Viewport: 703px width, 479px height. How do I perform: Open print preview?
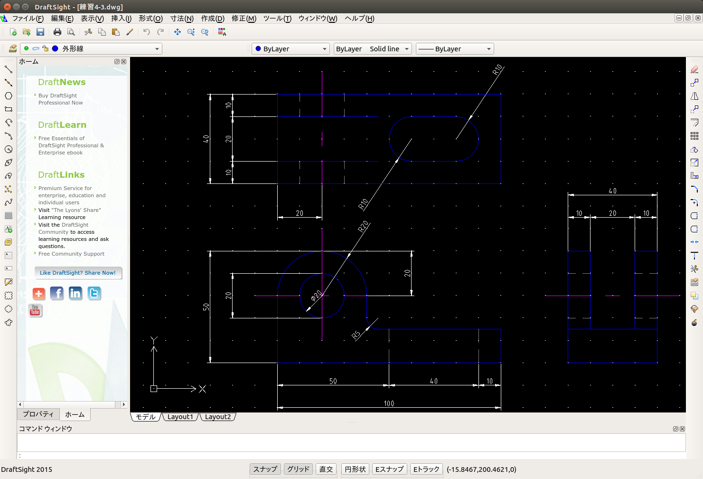coord(71,32)
